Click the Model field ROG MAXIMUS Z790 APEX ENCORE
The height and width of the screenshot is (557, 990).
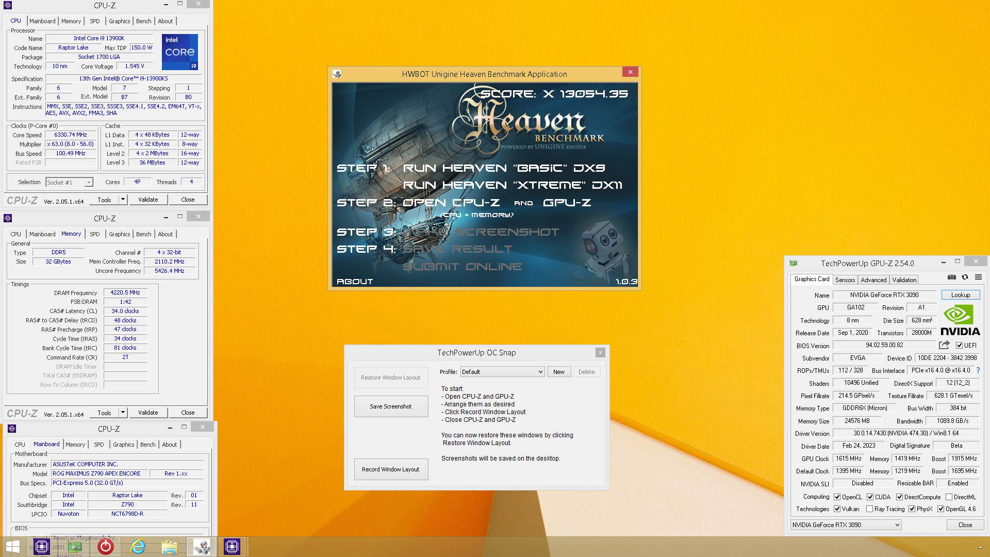100,473
